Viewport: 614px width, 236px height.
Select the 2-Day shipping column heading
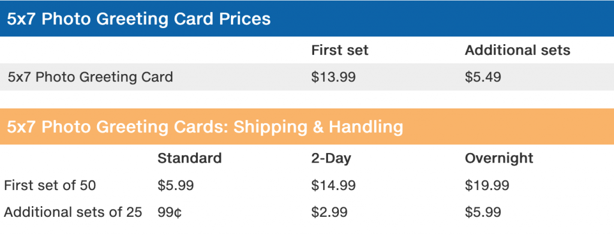click(x=331, y=158)
